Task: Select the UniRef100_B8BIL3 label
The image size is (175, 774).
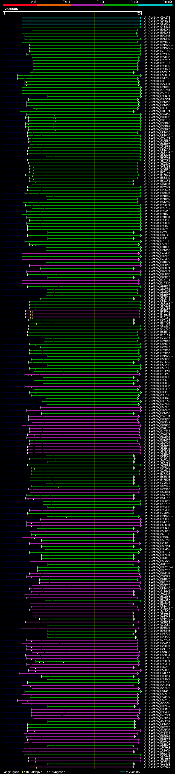Action: 157,121
